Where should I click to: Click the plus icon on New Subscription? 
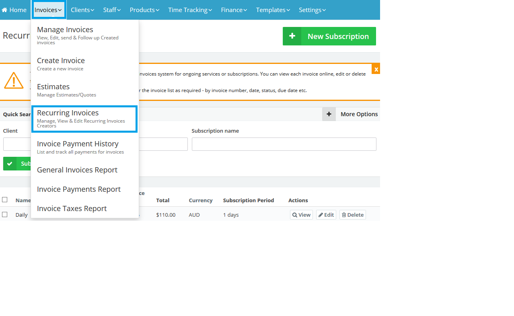pyautogui.click(x=292, y=36)
